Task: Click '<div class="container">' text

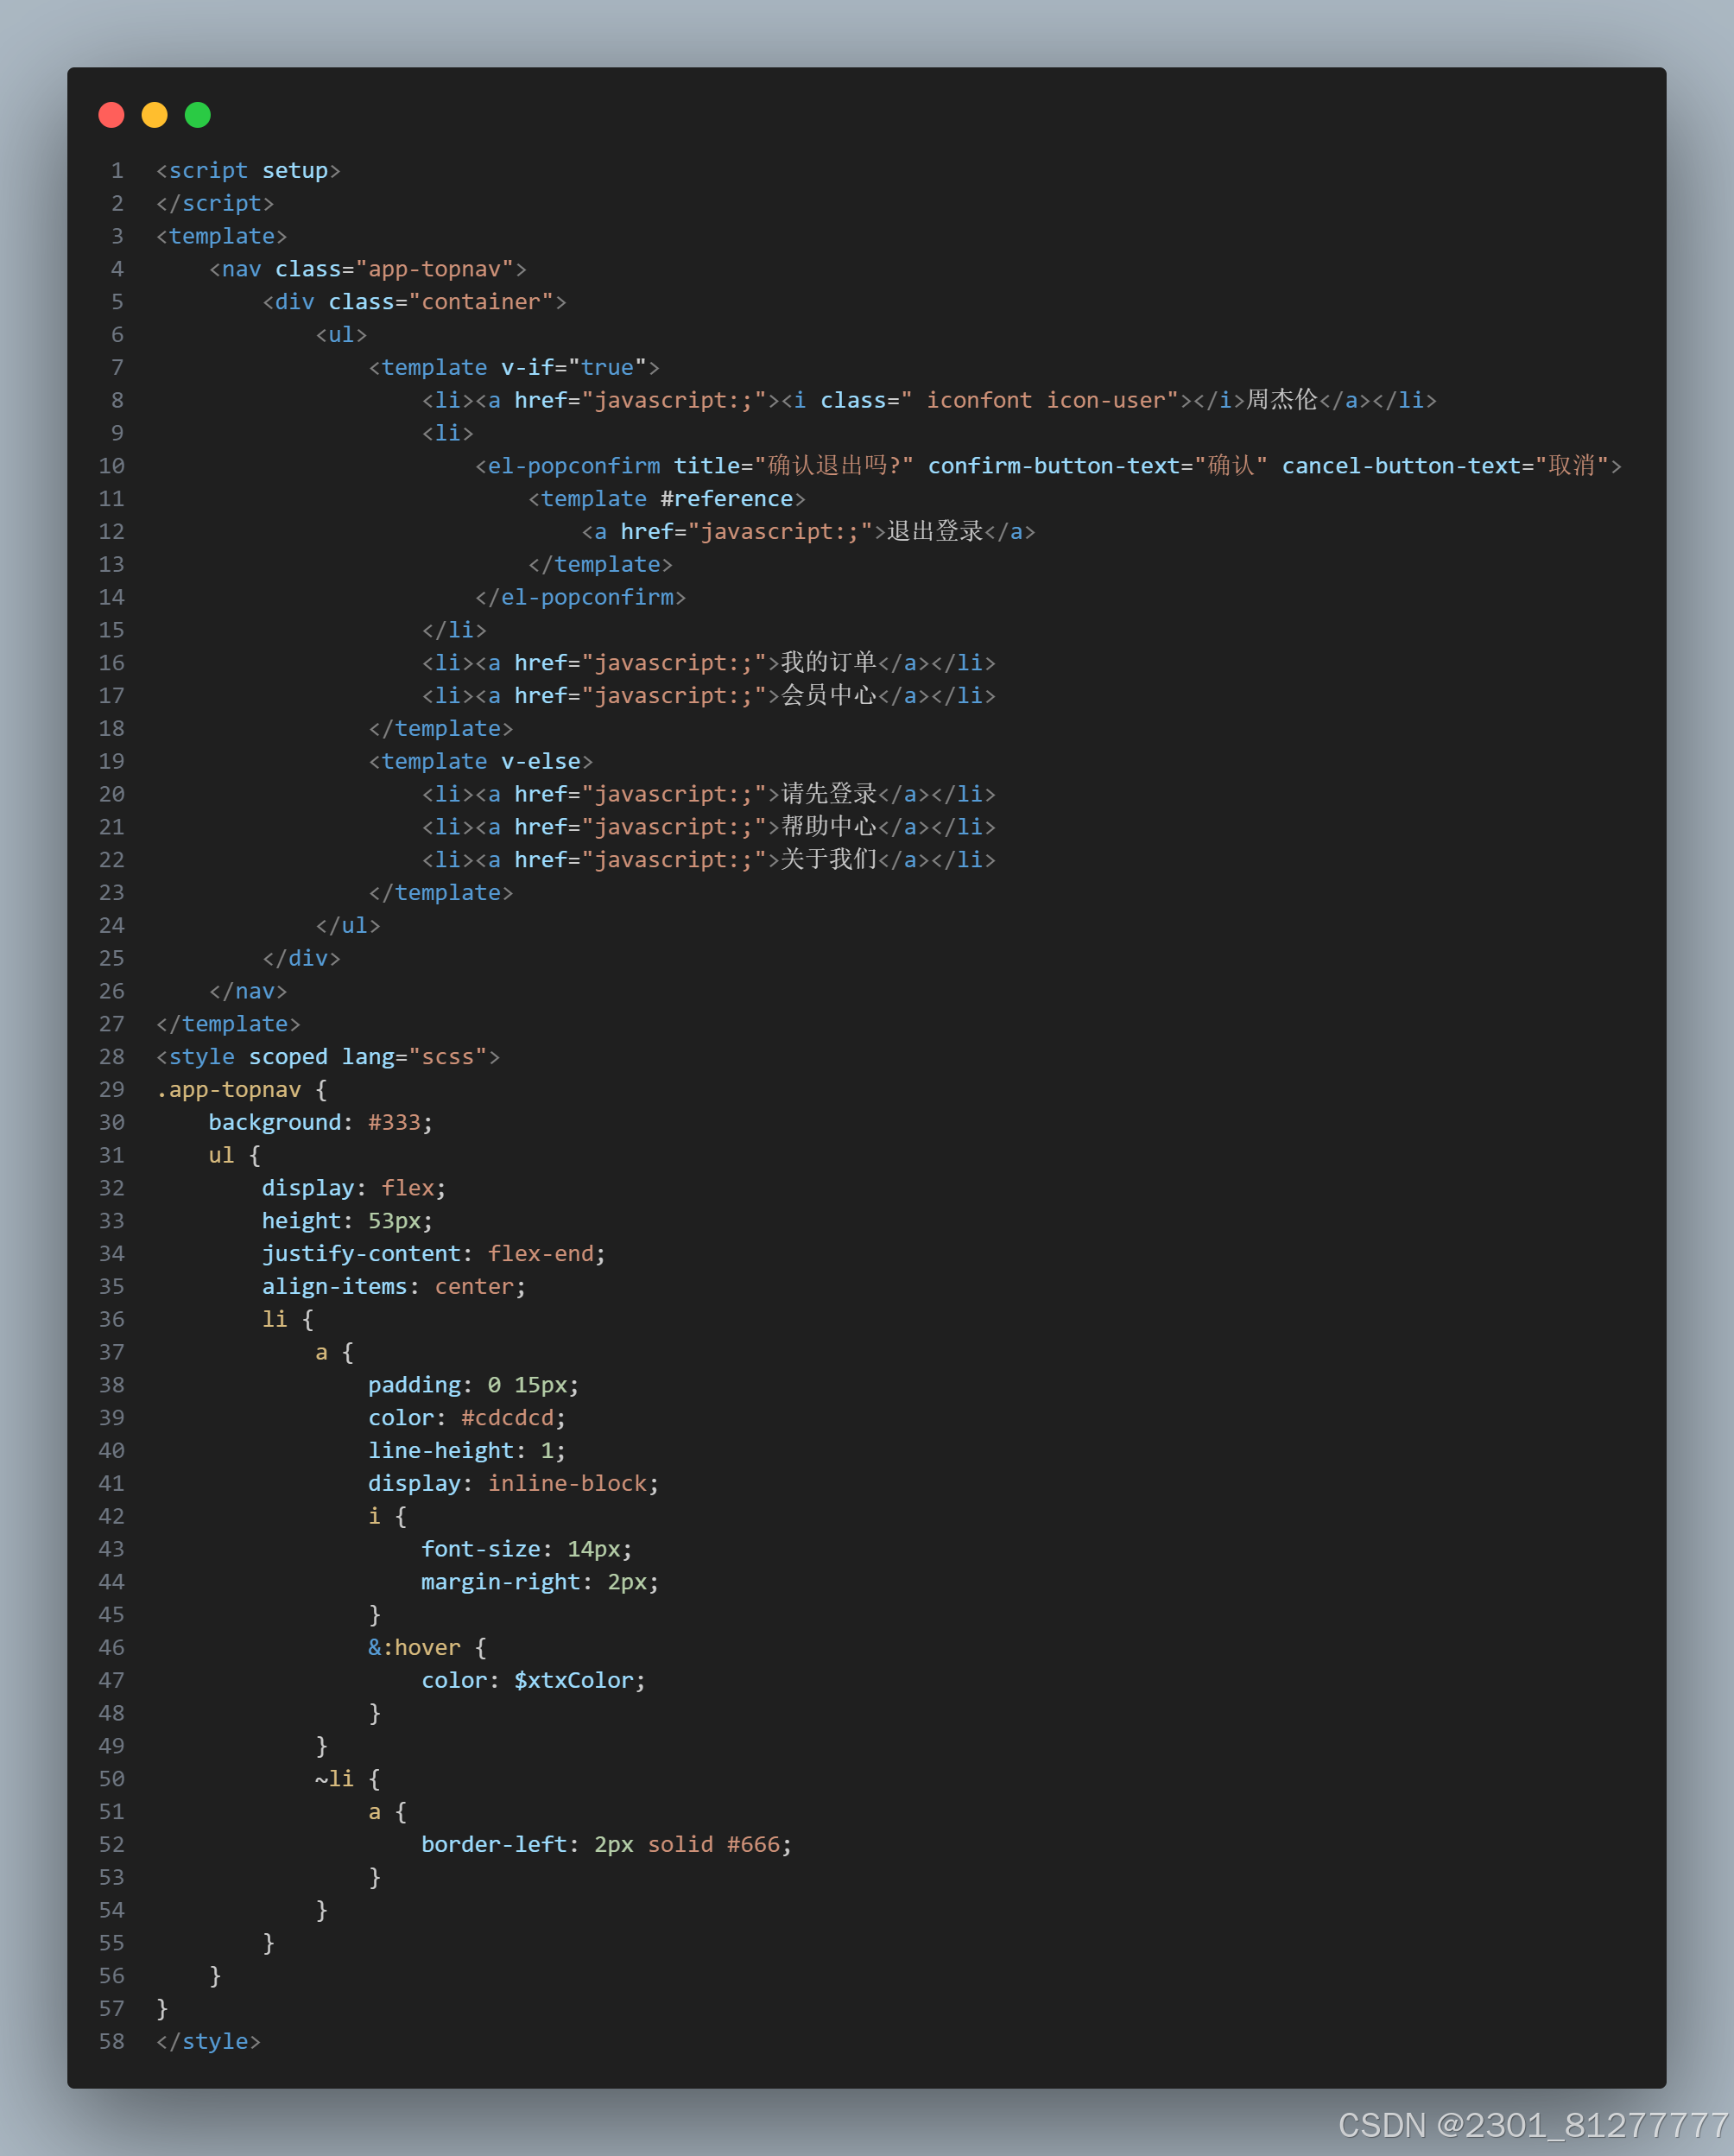Action: [x=414, y=302]
